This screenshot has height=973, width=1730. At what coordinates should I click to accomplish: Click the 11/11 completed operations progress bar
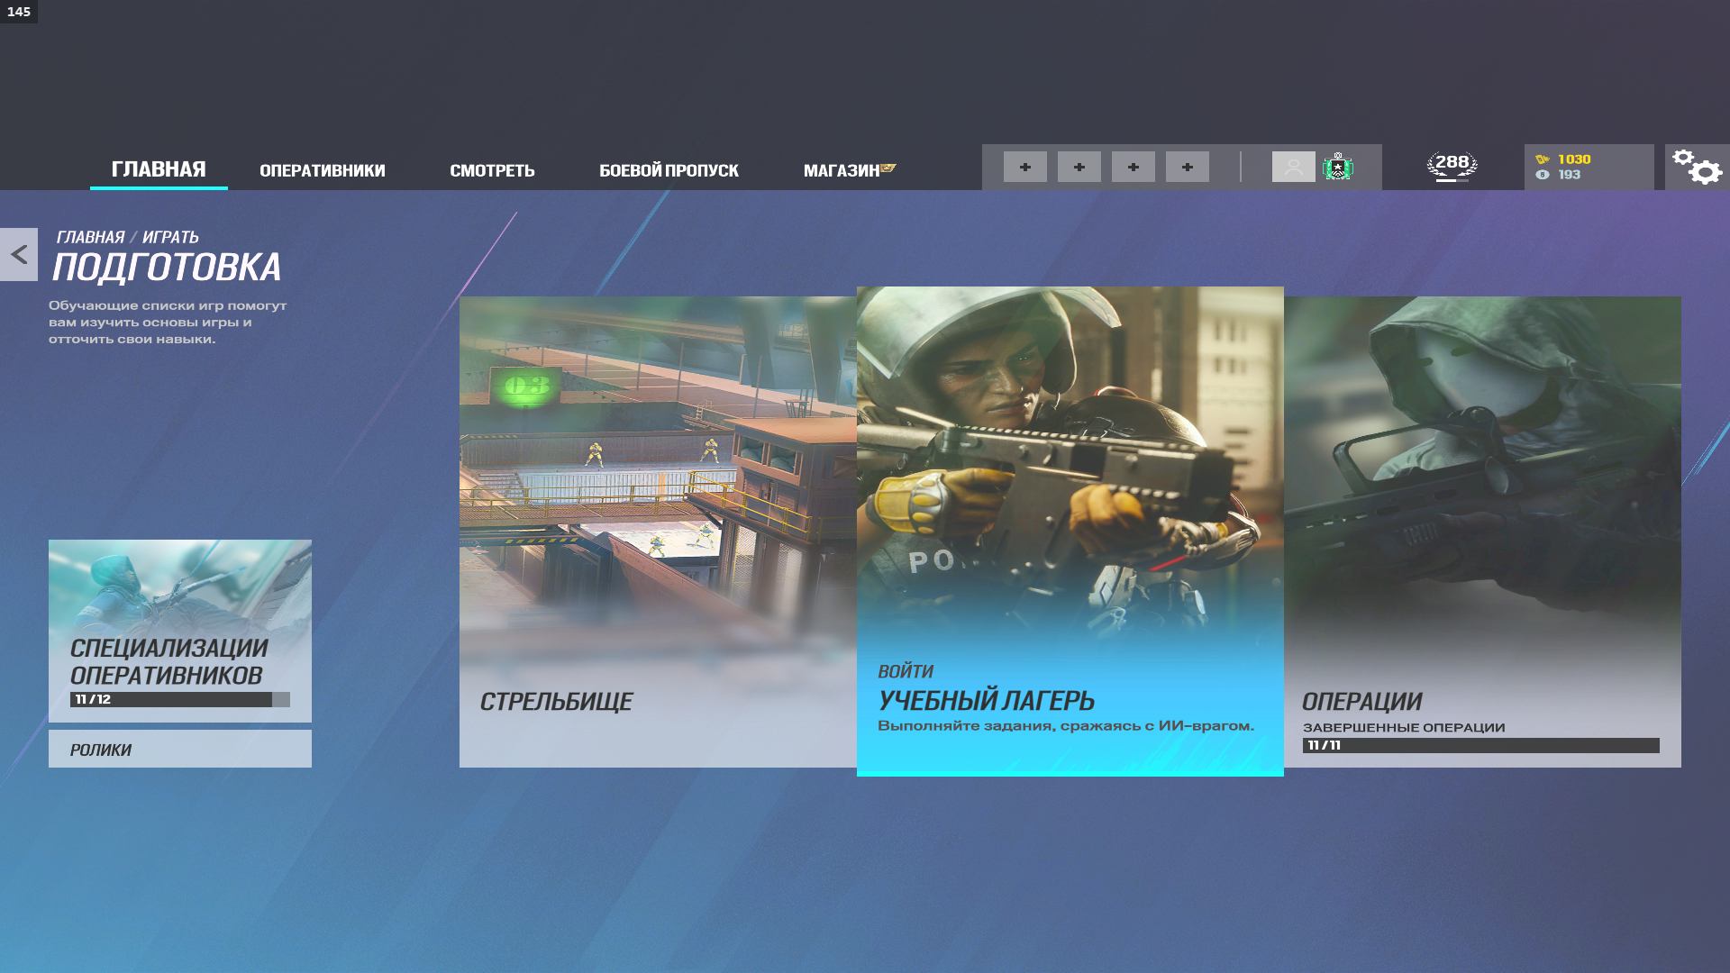(x=1480, y=745)
